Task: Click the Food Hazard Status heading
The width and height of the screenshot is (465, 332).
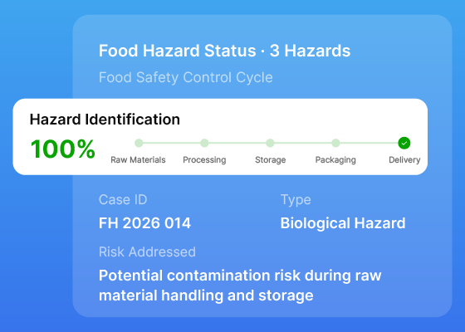Action: (x=224, y=51)
